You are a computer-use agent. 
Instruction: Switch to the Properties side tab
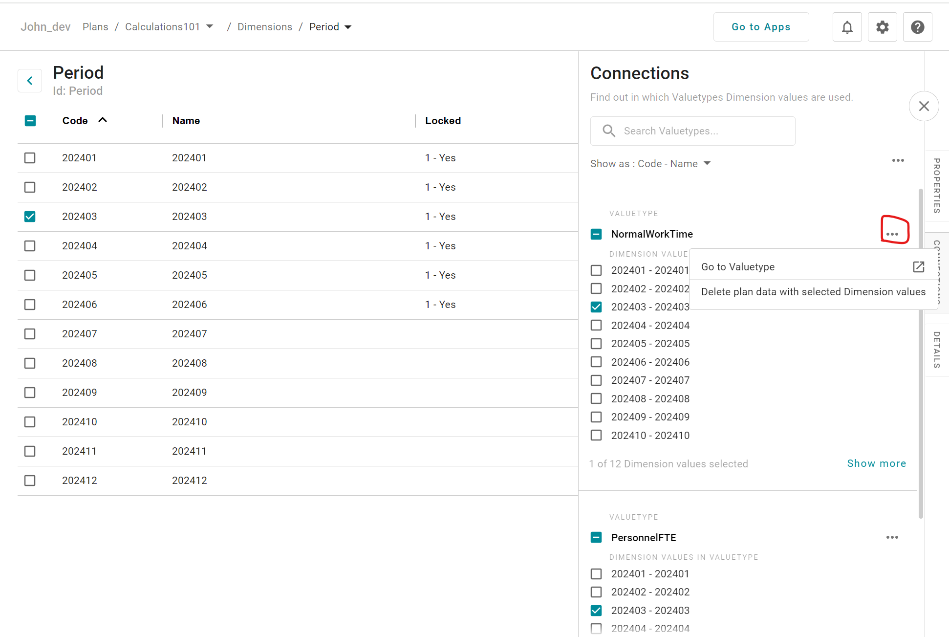tap(936, 186)
